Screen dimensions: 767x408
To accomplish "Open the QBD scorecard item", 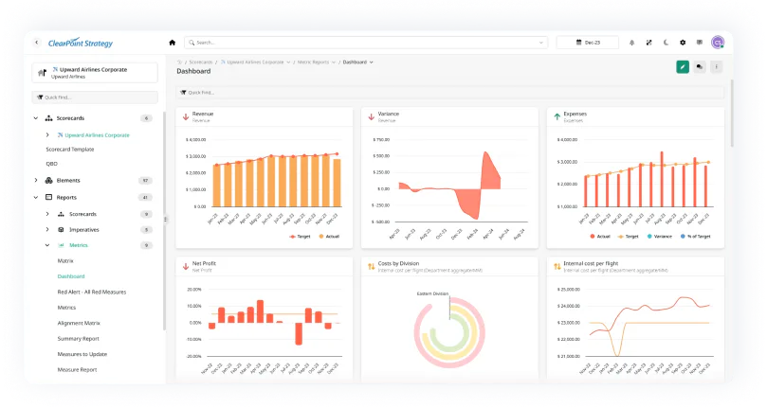I will point(52,164).
